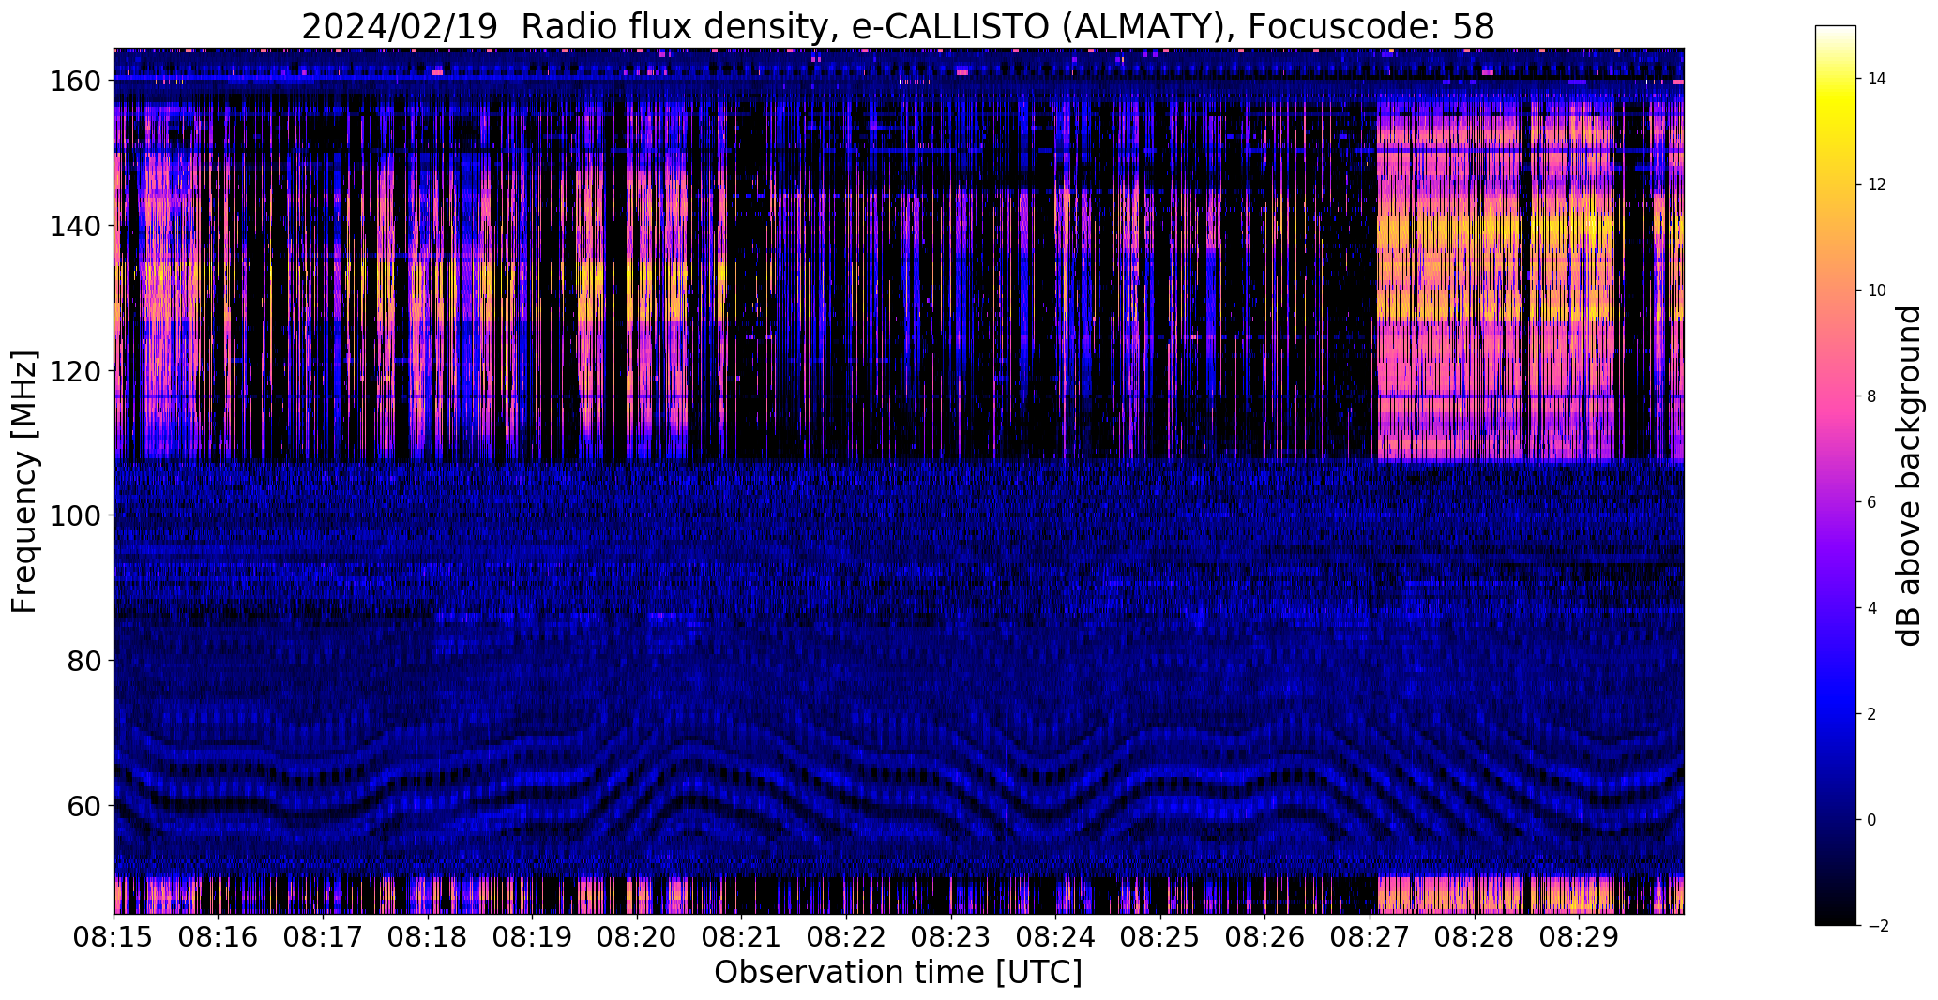Click the 08:29 time tick label

1579,936
